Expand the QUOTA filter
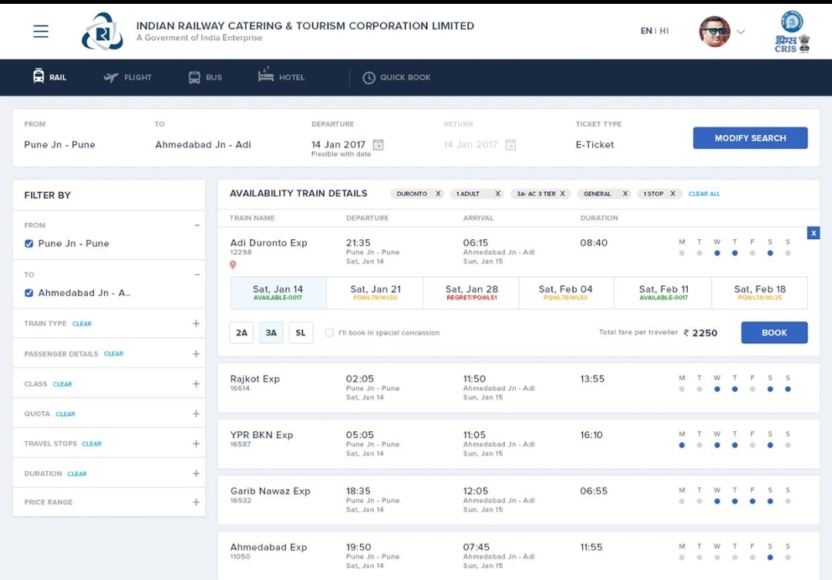The image size is (832, 580). pyautogui.click(x=196, y=413)
